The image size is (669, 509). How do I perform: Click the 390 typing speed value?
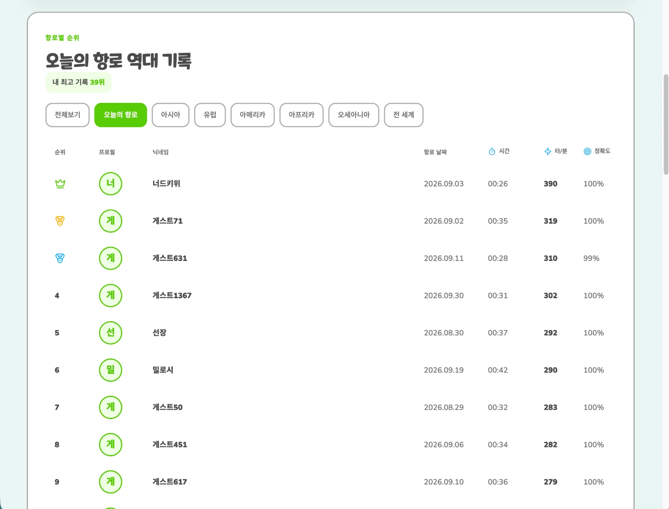[550, 184]
